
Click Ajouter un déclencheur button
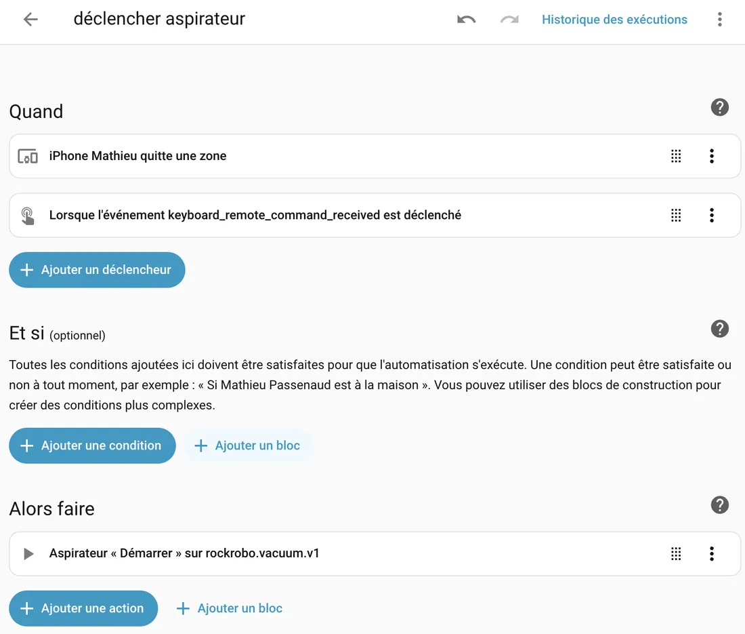pos(97,270)
